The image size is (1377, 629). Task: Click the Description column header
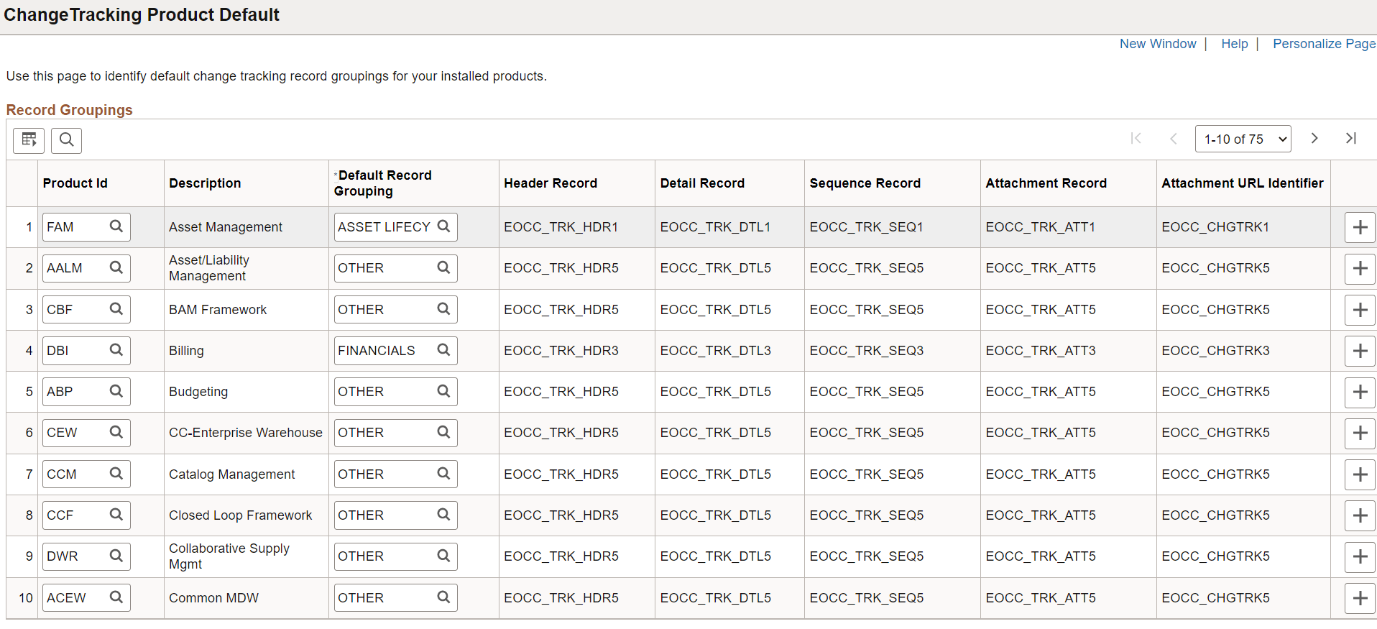click(x=205, y=183)
